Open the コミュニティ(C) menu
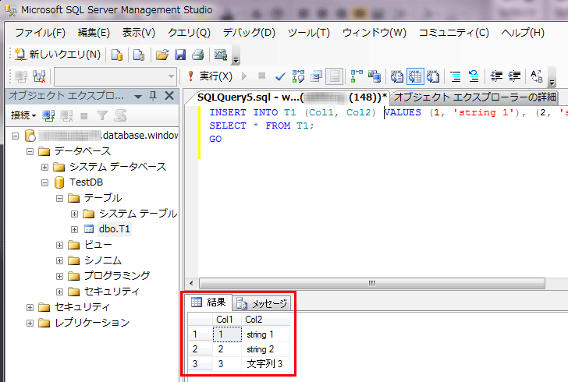The height and width of the screenshot is (382, 568). [453, 33]
